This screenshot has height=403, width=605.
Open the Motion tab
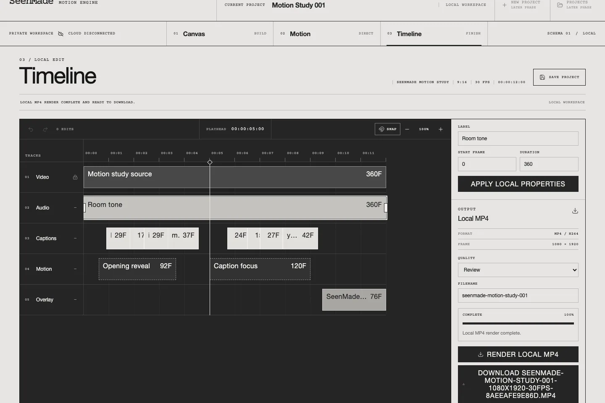(327, 34)
